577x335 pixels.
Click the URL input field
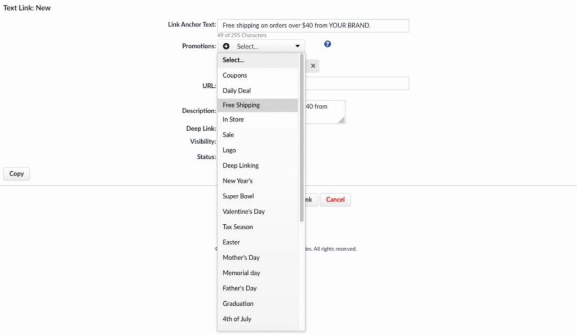point(357,83)
